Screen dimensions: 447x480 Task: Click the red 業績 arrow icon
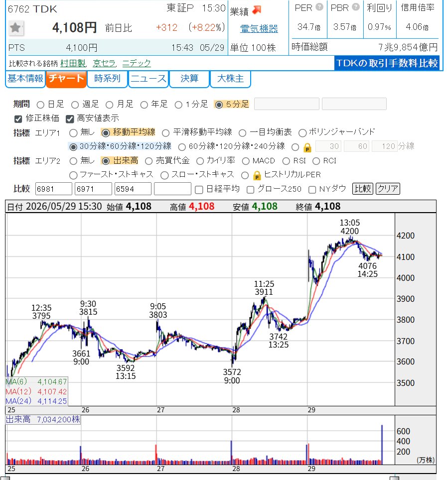pos(257,10)
